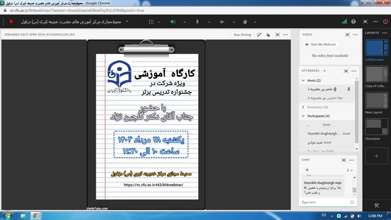Click the Stop Sharing button
The image size is (391, 220).
[242, 35]
